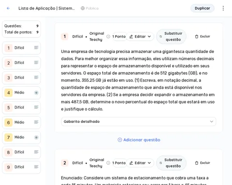This screenshot has width=232, height=185.
Task: Click Substituir questão for question 1
Action: click(x=171, y=37)
